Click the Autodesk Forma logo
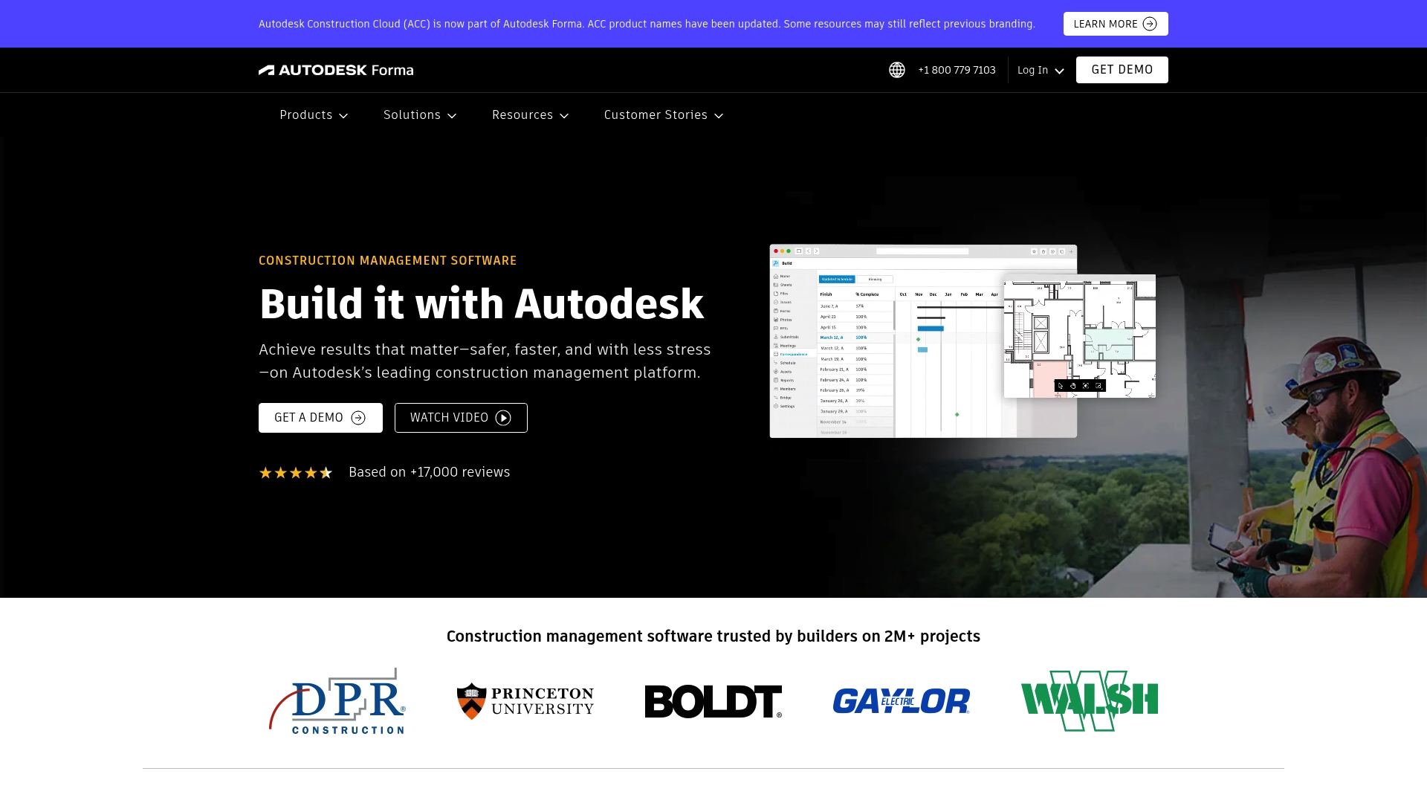Viewport: 1427px width, 803px height. coord(336,70)
